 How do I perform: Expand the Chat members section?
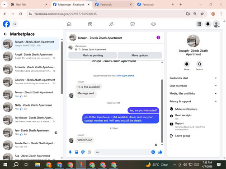coord(193,86)
